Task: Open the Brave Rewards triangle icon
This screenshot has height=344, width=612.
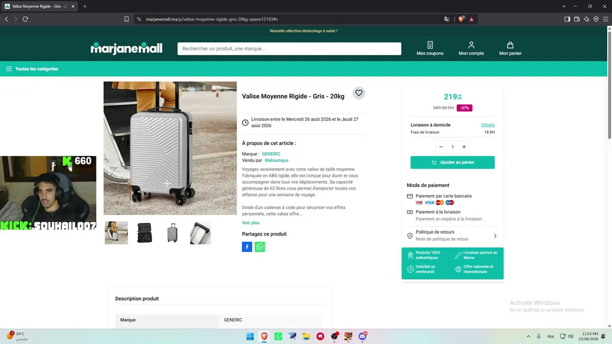Action: (471, 19)
